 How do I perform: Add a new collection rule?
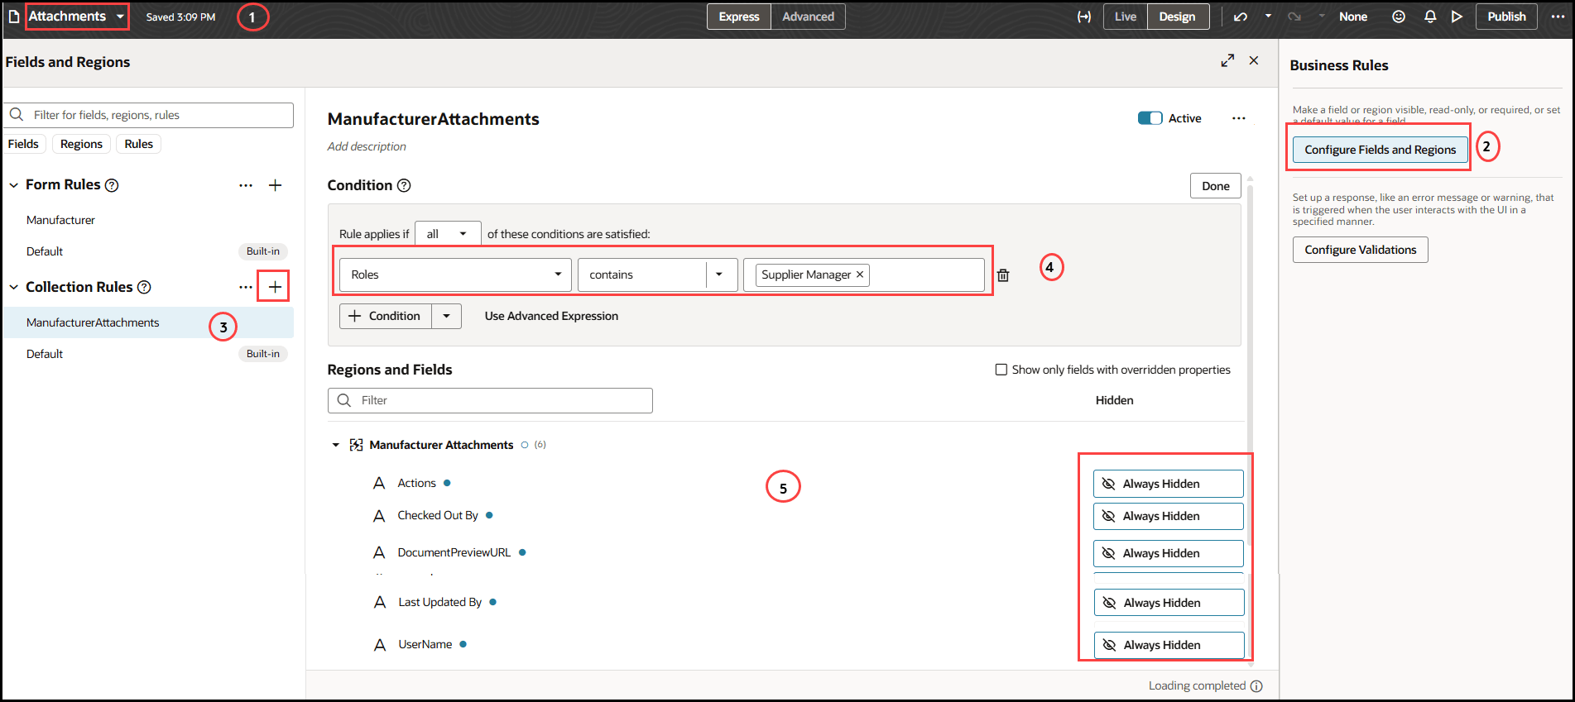point(276,287)
